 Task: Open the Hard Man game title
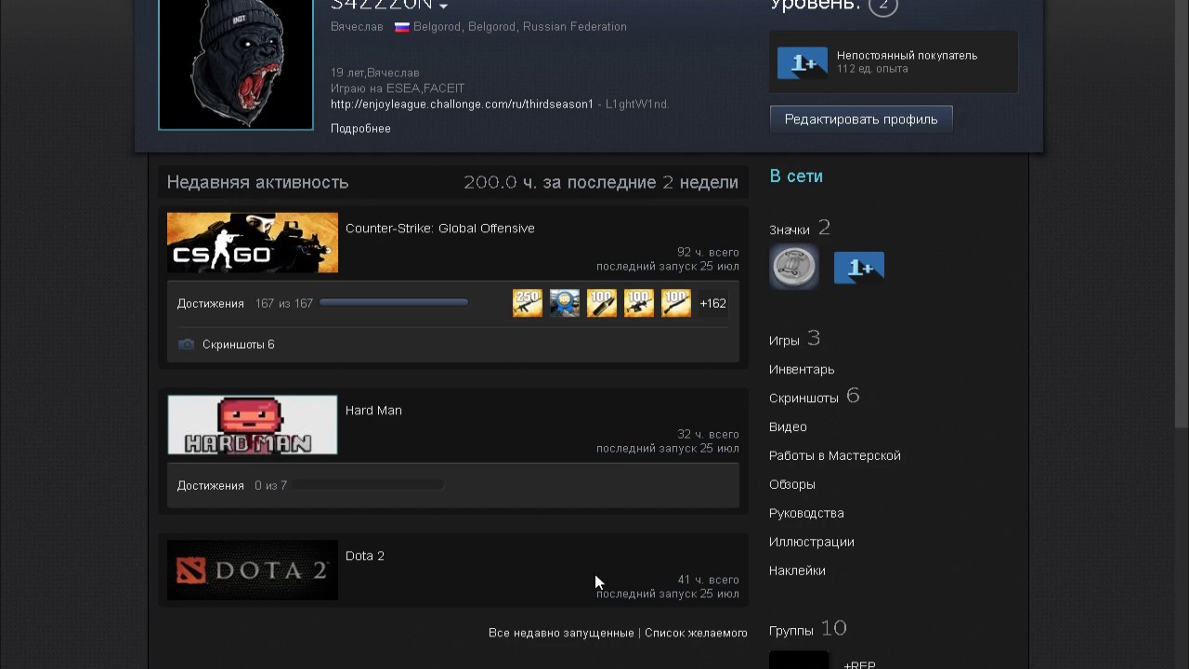tap(373, 410)
